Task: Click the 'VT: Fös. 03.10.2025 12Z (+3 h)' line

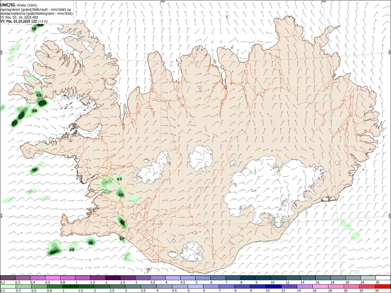Action: pyautogui.click(x=24, y=21)
